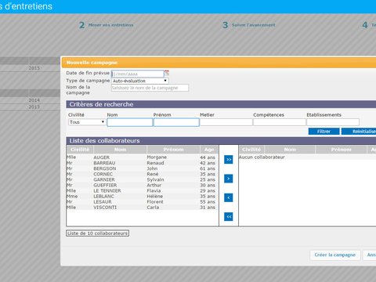Viewport: 376px width, 282px height.
Task: Click Créer la campagne button
Action: (x=335, y=255)
